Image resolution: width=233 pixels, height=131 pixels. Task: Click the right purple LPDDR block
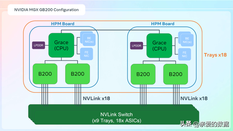(x=137, y=45)
